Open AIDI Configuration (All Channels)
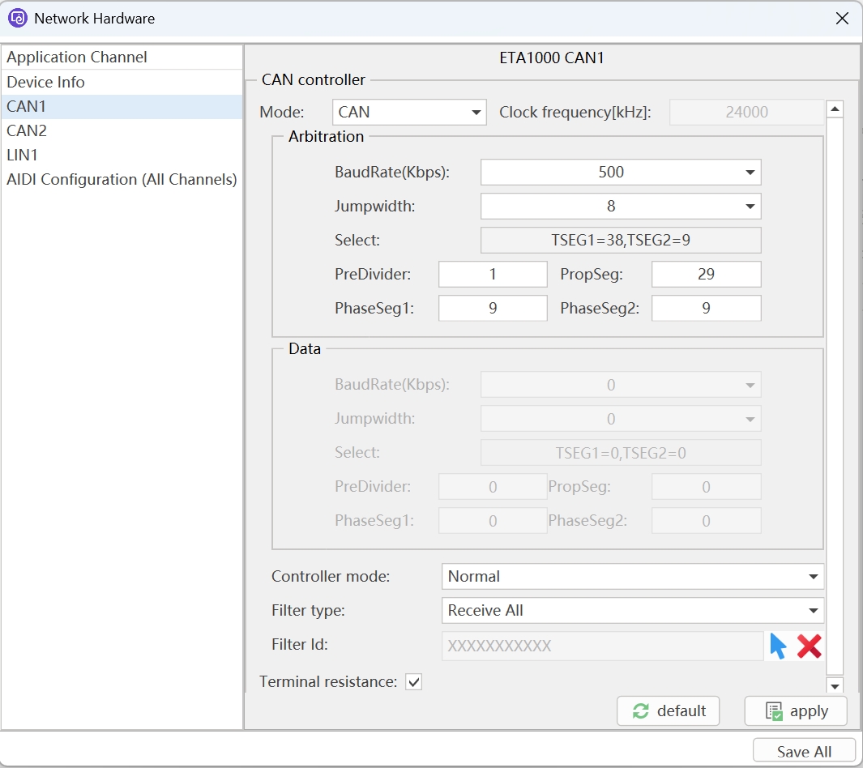Image resolution: width=863 pixels, height=768 pixels. coord(122,179)
